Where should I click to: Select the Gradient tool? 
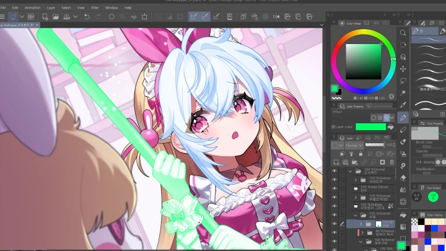click(x=403, y=227)
